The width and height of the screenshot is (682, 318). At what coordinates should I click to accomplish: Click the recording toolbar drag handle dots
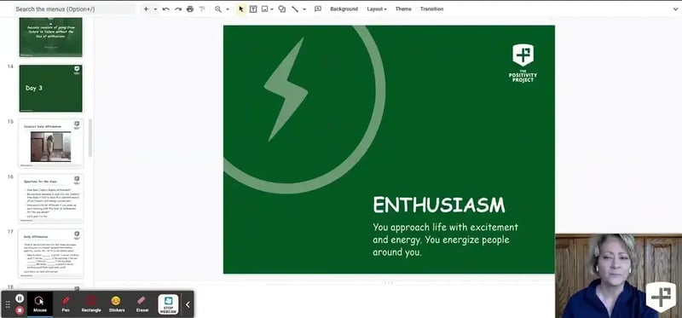pyautogui.click(x=8, y=304)
